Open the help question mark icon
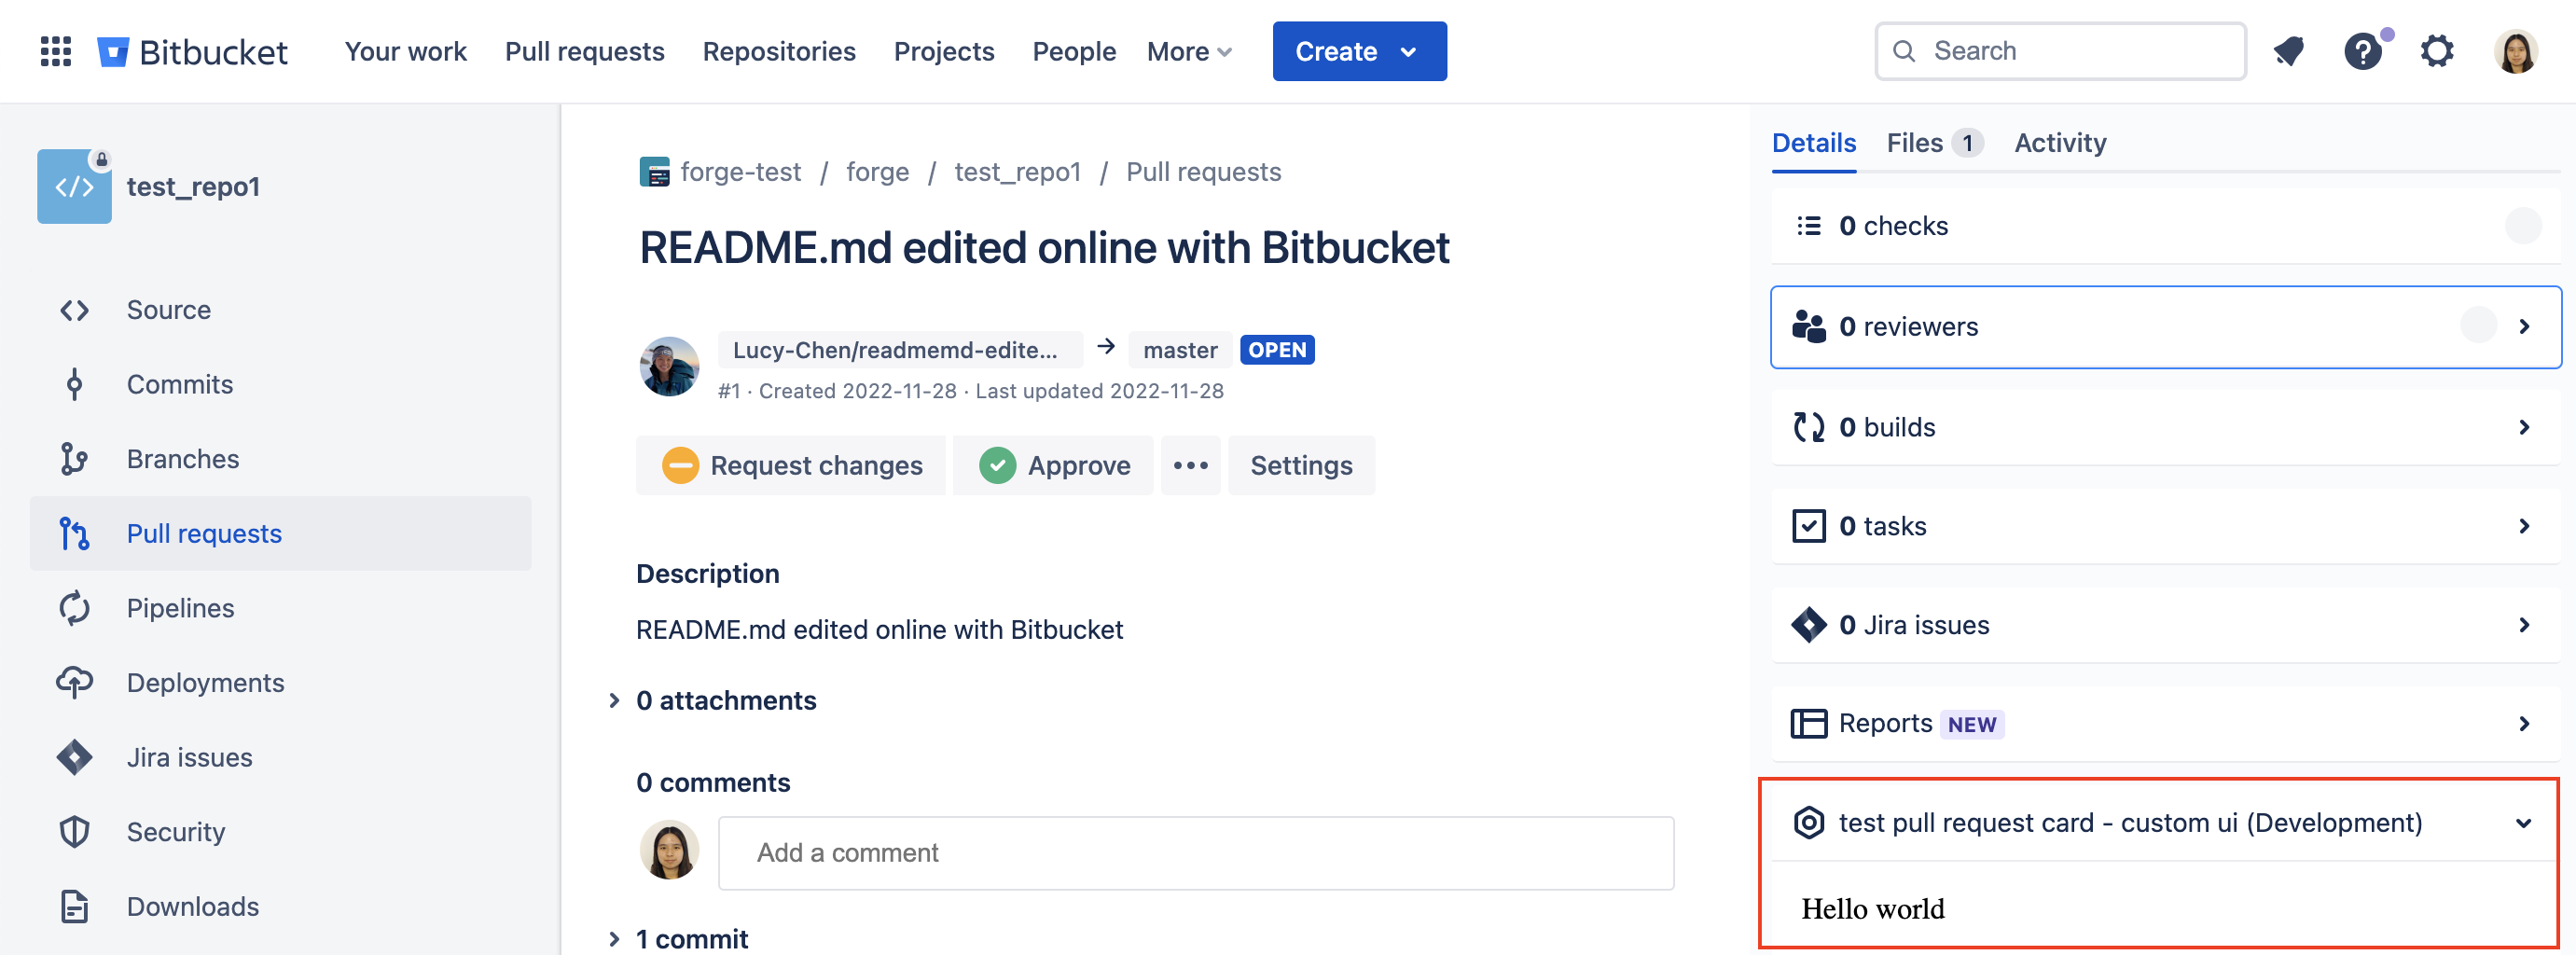This screenshot has width=2576, height=955. click(x=2363, y=51)
